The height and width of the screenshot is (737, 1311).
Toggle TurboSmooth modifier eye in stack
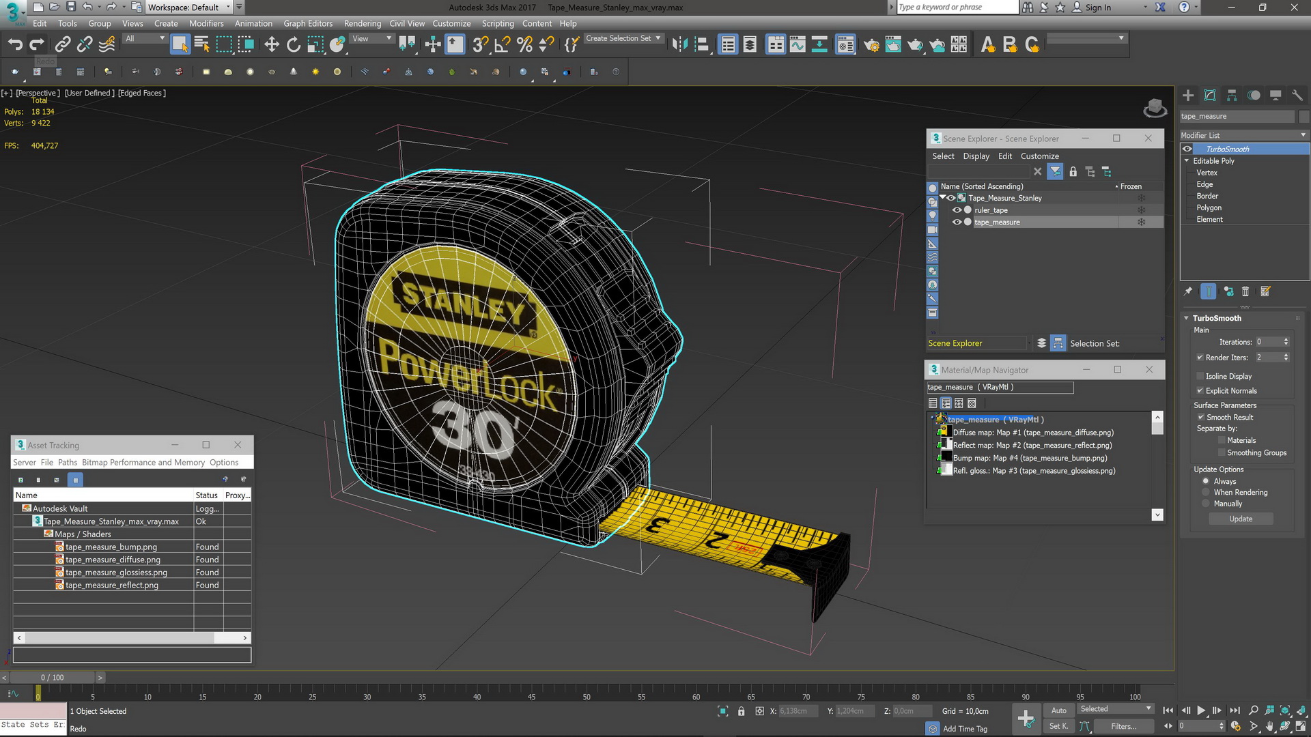(1187, 149)
